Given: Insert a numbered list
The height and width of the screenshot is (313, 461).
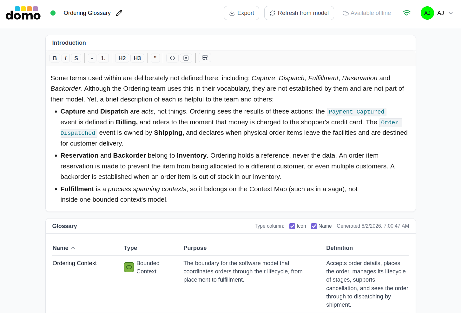Looking at the screenshot, I should point(103,58).
